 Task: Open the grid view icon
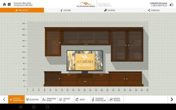pos(9,4)
